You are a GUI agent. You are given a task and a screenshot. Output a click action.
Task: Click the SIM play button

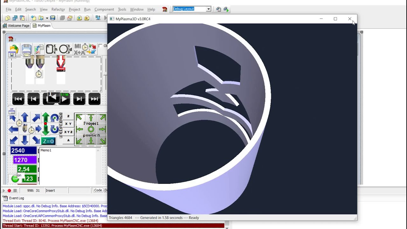(x=64, y=99)
